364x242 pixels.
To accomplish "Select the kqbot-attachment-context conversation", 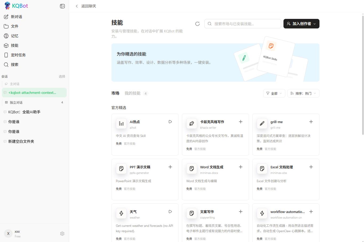I will pyautogui.click(x=34, y=93).
